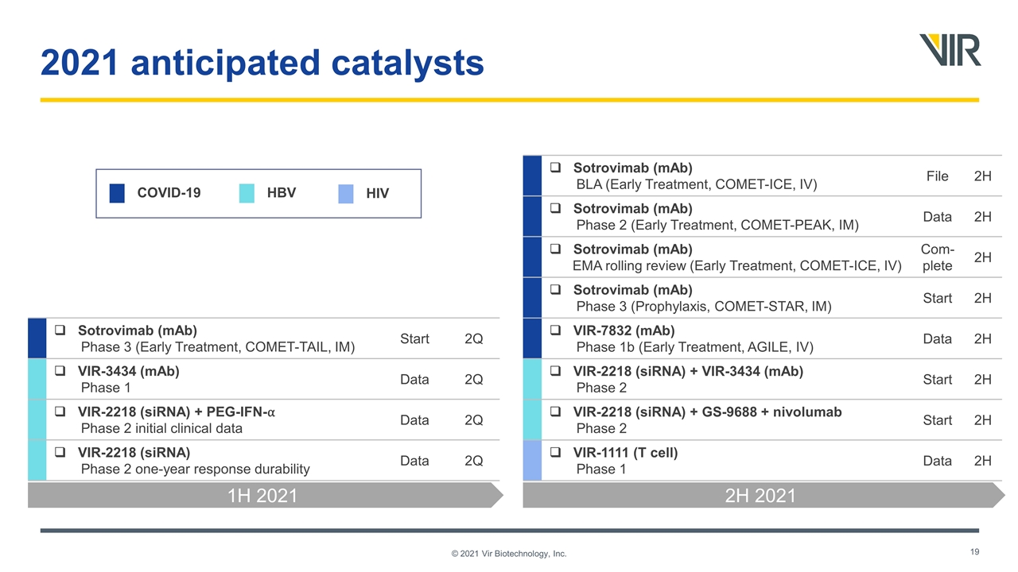Click "Phase 3 (Early Treatment, COMET-TAIL, IM)" text
The image size is (1018, 572).
pyautogui.click(x=218, y=347)
